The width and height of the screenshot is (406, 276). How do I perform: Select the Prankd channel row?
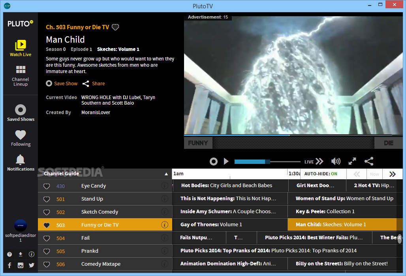point(105,251)
